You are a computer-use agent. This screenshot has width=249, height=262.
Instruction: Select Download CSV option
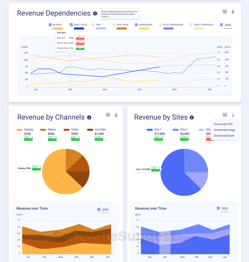pos(223,124)
